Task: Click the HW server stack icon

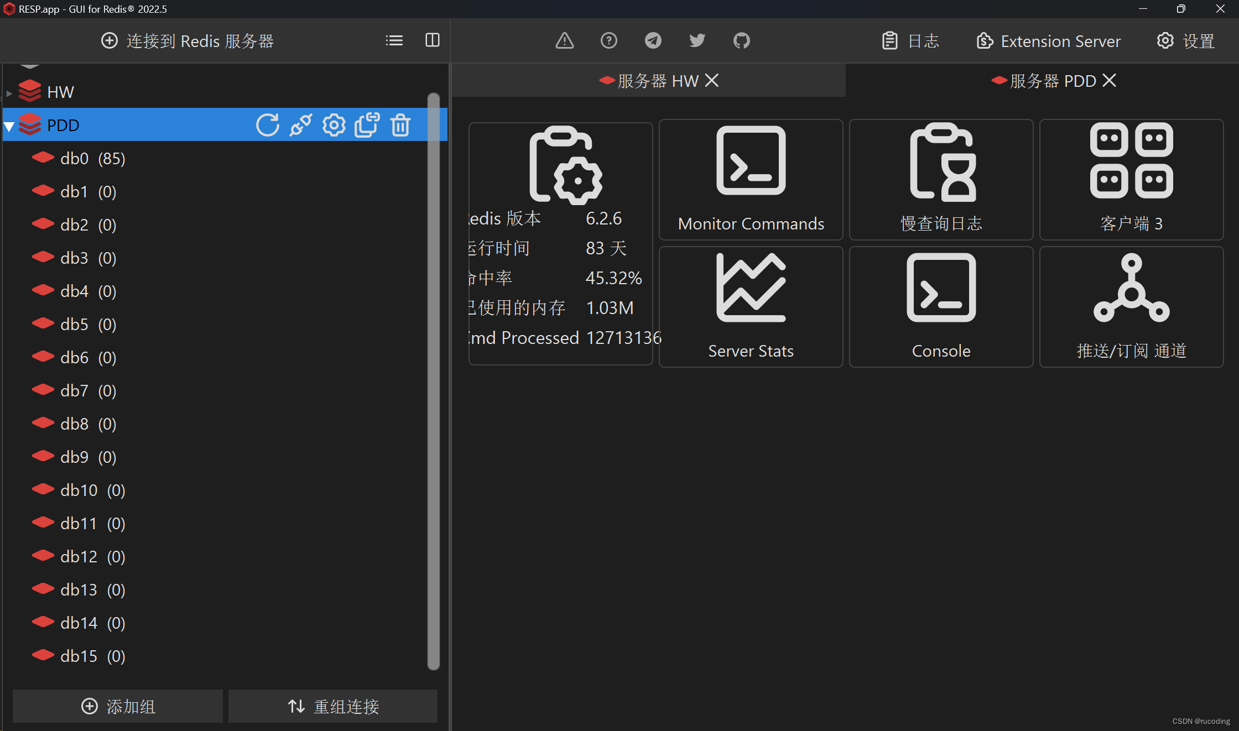Action: pos(30,91)
